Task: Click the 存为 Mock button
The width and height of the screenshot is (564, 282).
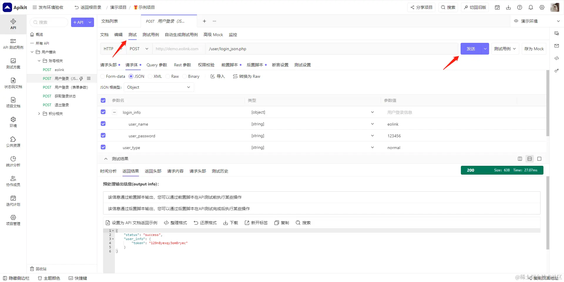Action: point(534,49)
